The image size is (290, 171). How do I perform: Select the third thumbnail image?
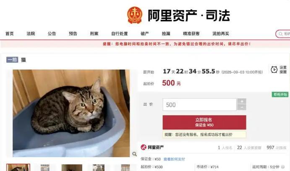coord(72,168)
